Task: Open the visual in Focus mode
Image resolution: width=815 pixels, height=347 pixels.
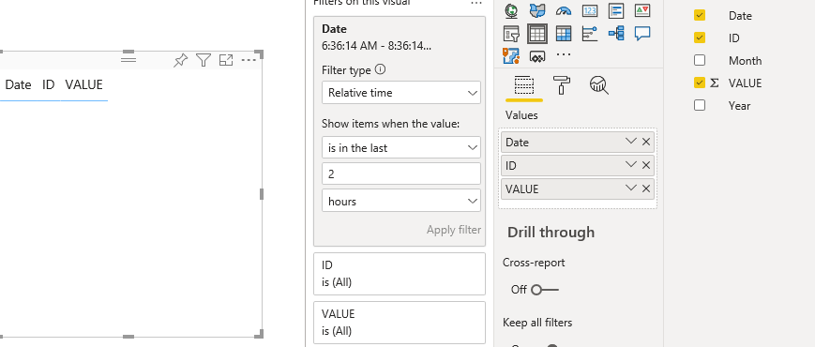Action: click(226, 60)
